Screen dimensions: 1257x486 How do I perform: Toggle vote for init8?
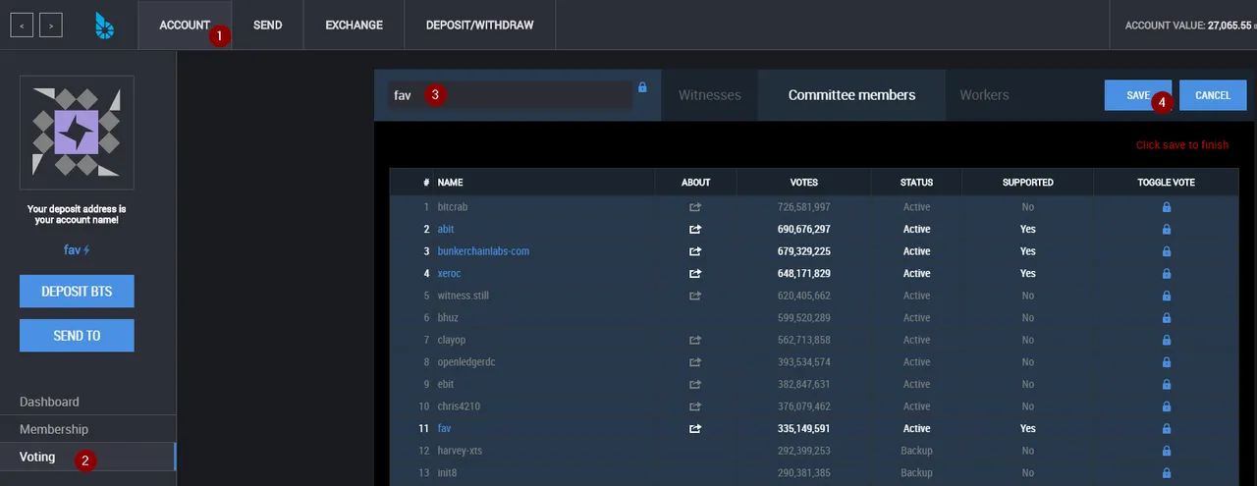1167,473
